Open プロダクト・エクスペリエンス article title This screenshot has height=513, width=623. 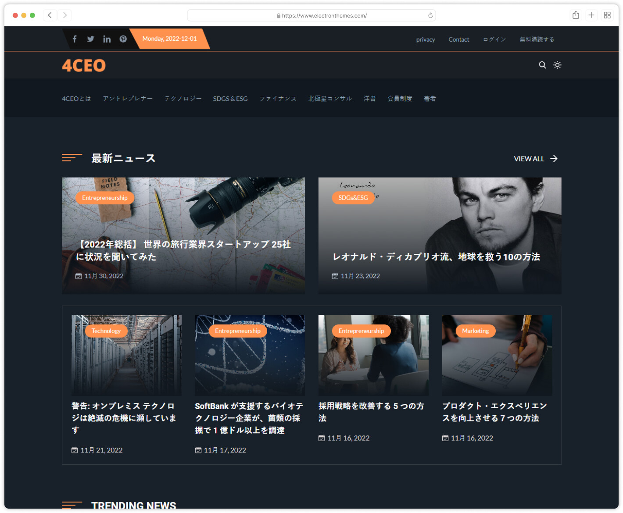494,412
